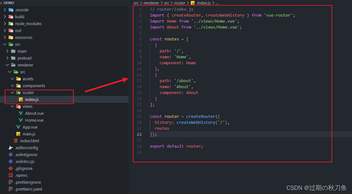Click the Vue icon beside App.vue
Image resolution: width=352 pixels, height=194 pixels.
(x=18, y=127)
